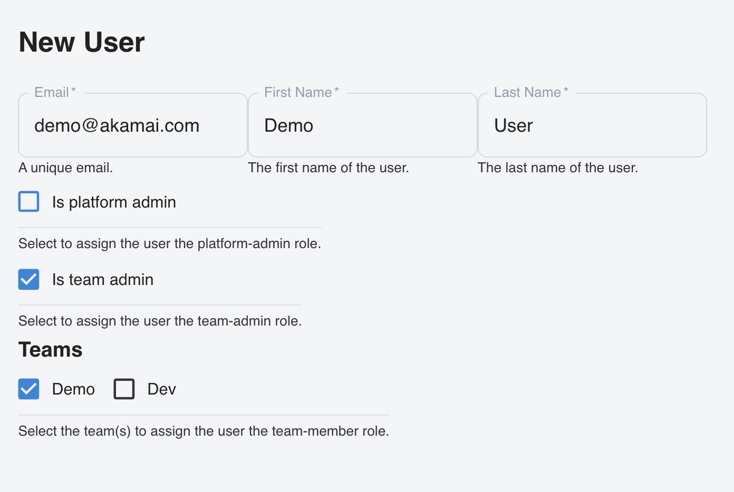Click the team-admin role description text
The height and width of the screenshot is (492, 734).
(160, 321)
